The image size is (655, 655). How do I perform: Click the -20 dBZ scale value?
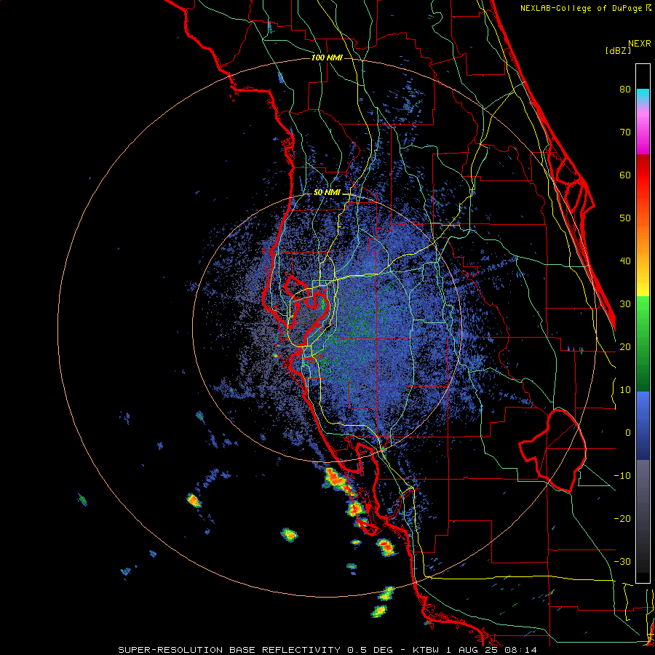622,518
